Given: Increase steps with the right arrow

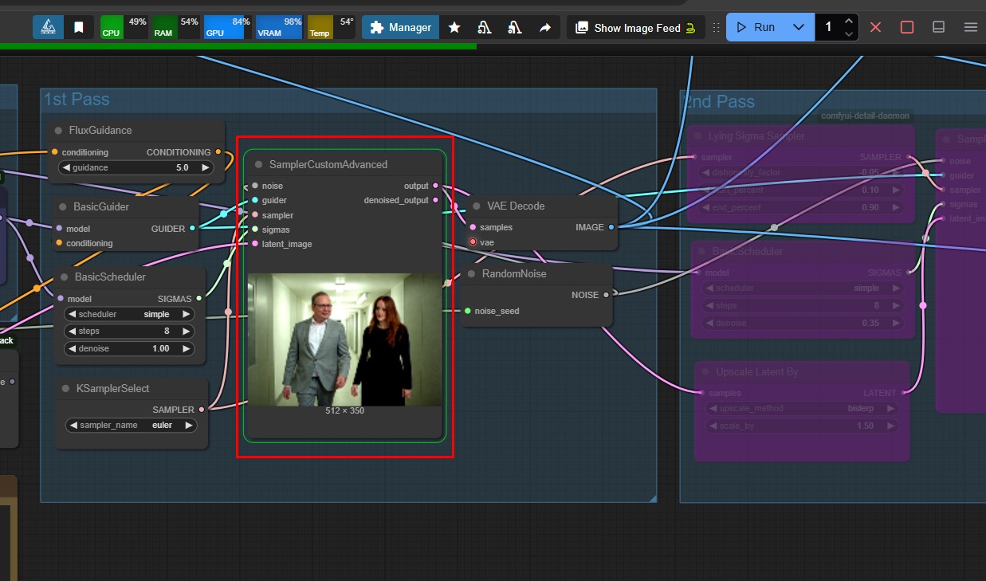Looking at the screenshot, I should click(187, 331).
